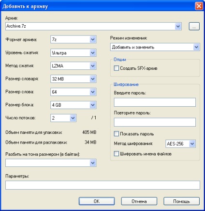The image size is (205, 211).
Task: Click the Параметры text field
Action: [102, 185]
